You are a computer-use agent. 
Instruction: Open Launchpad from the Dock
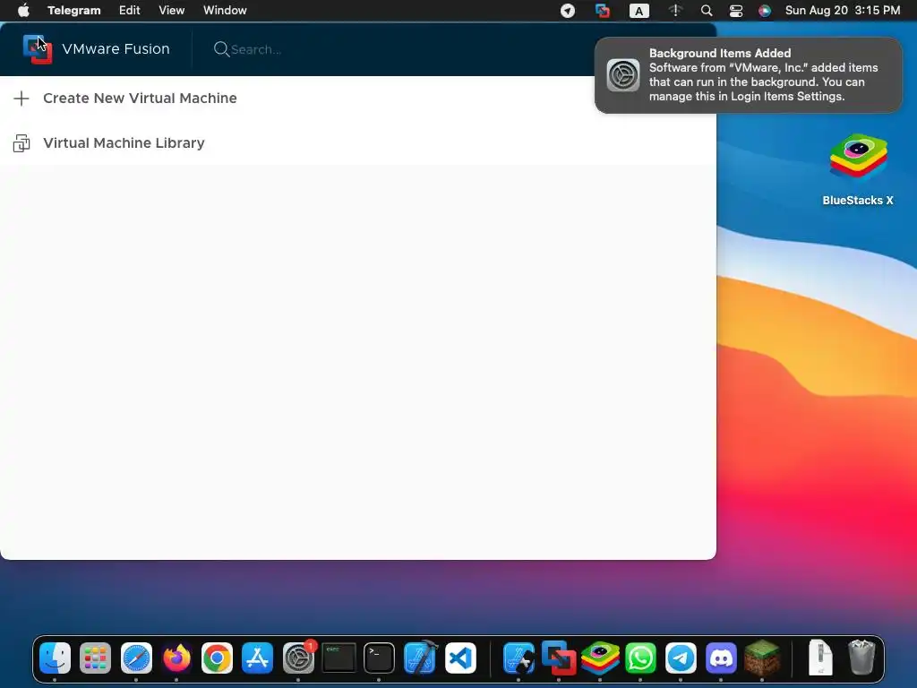click(95, 658)
